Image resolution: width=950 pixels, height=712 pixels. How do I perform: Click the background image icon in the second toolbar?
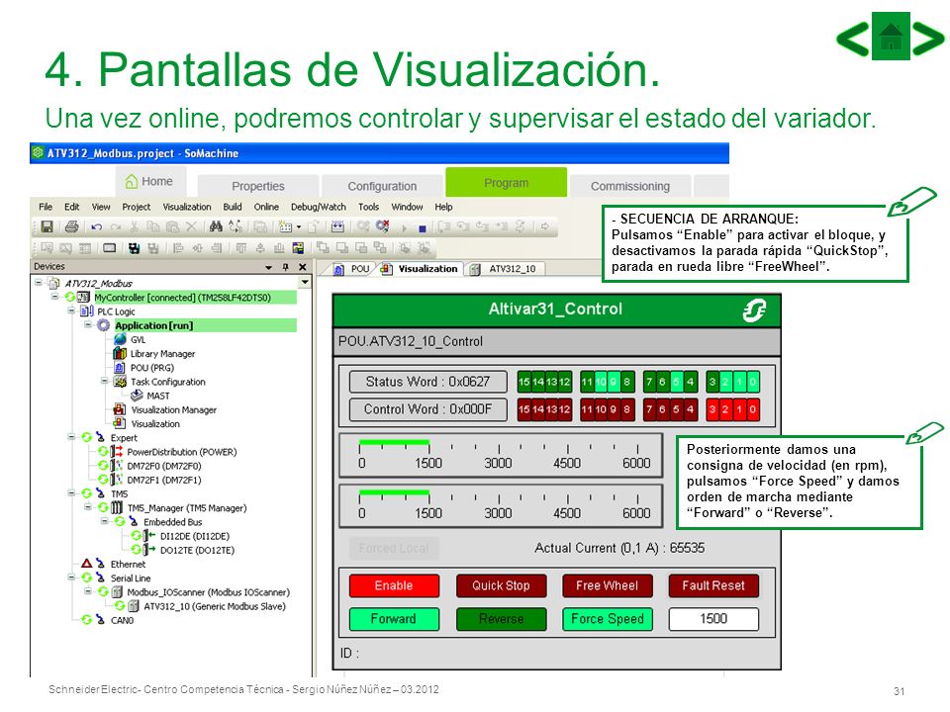[298, 247]
